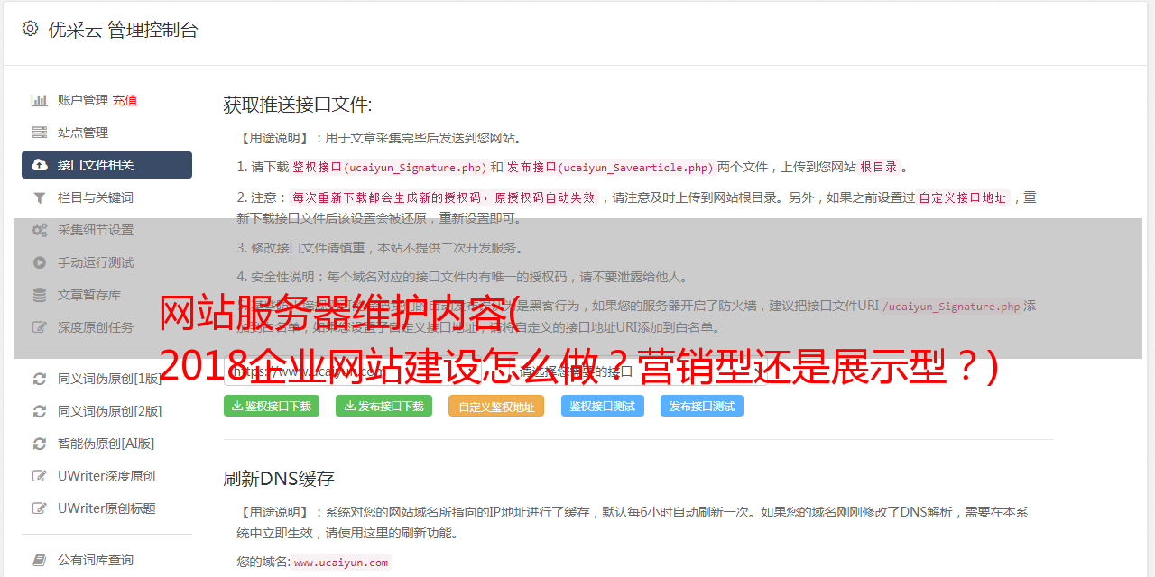The width and height of the screenshot is (1155, 577).
Task: Click the bar chart icon for 账户管理
Action: pyautogui.click(x=40, y=100)
